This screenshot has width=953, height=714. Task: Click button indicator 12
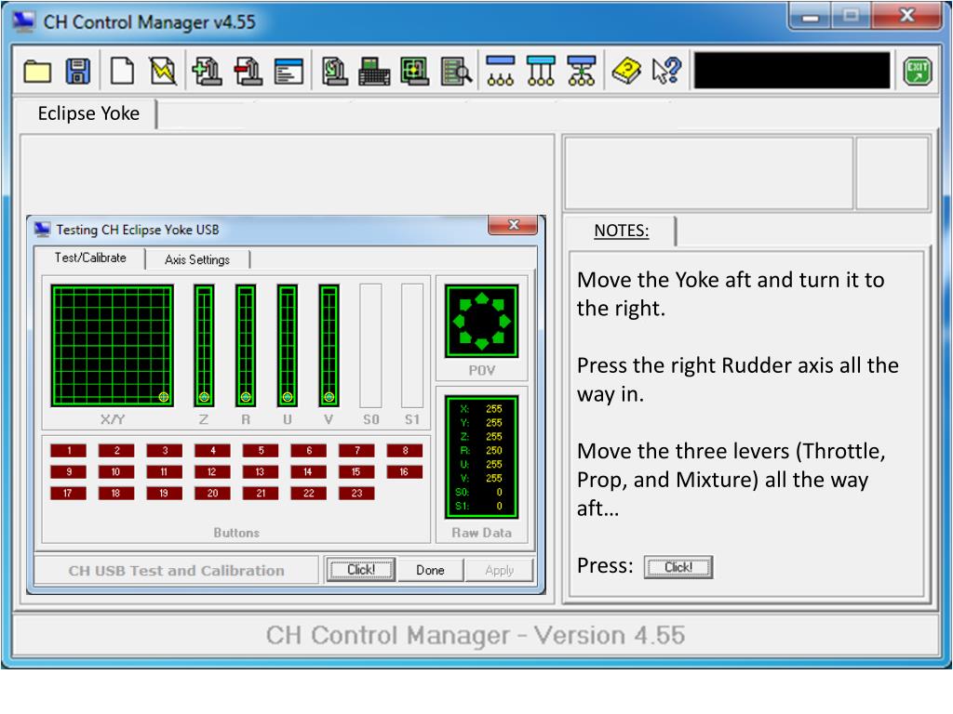[212, 471]
